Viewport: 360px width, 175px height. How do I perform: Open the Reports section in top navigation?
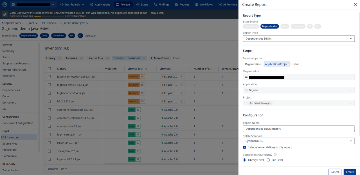click(x=182, y=5)
